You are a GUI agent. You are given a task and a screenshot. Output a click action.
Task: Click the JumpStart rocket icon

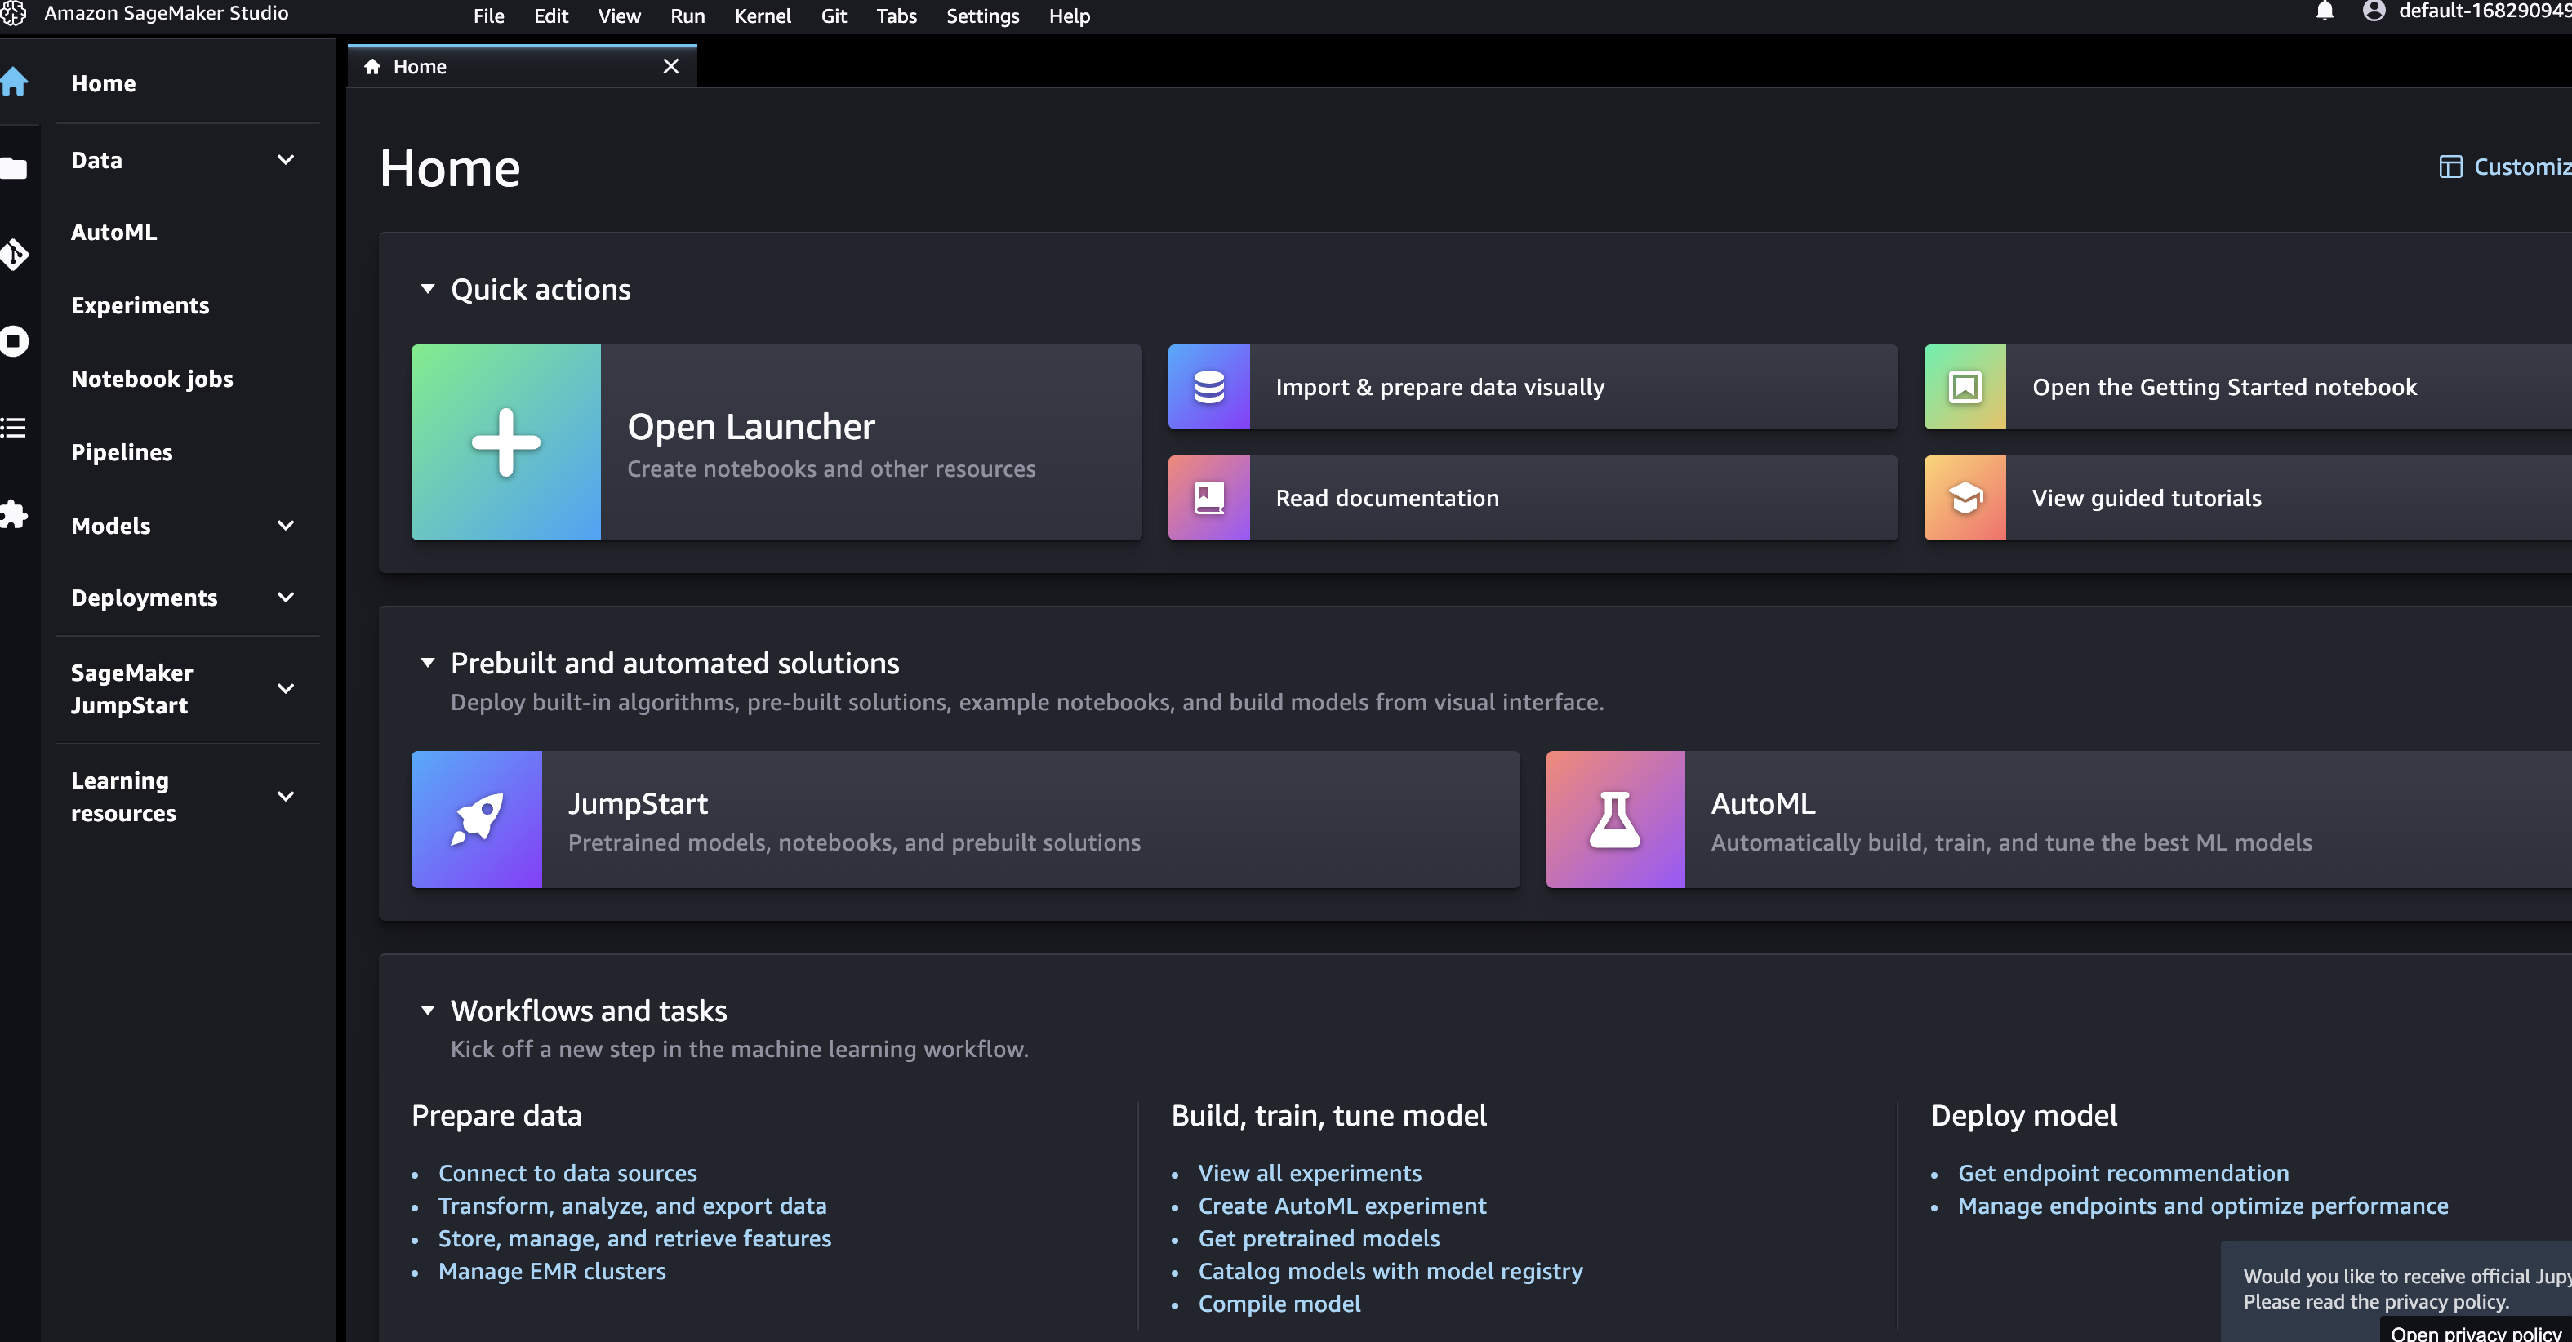pyautogui.click(x=476, y=819)
